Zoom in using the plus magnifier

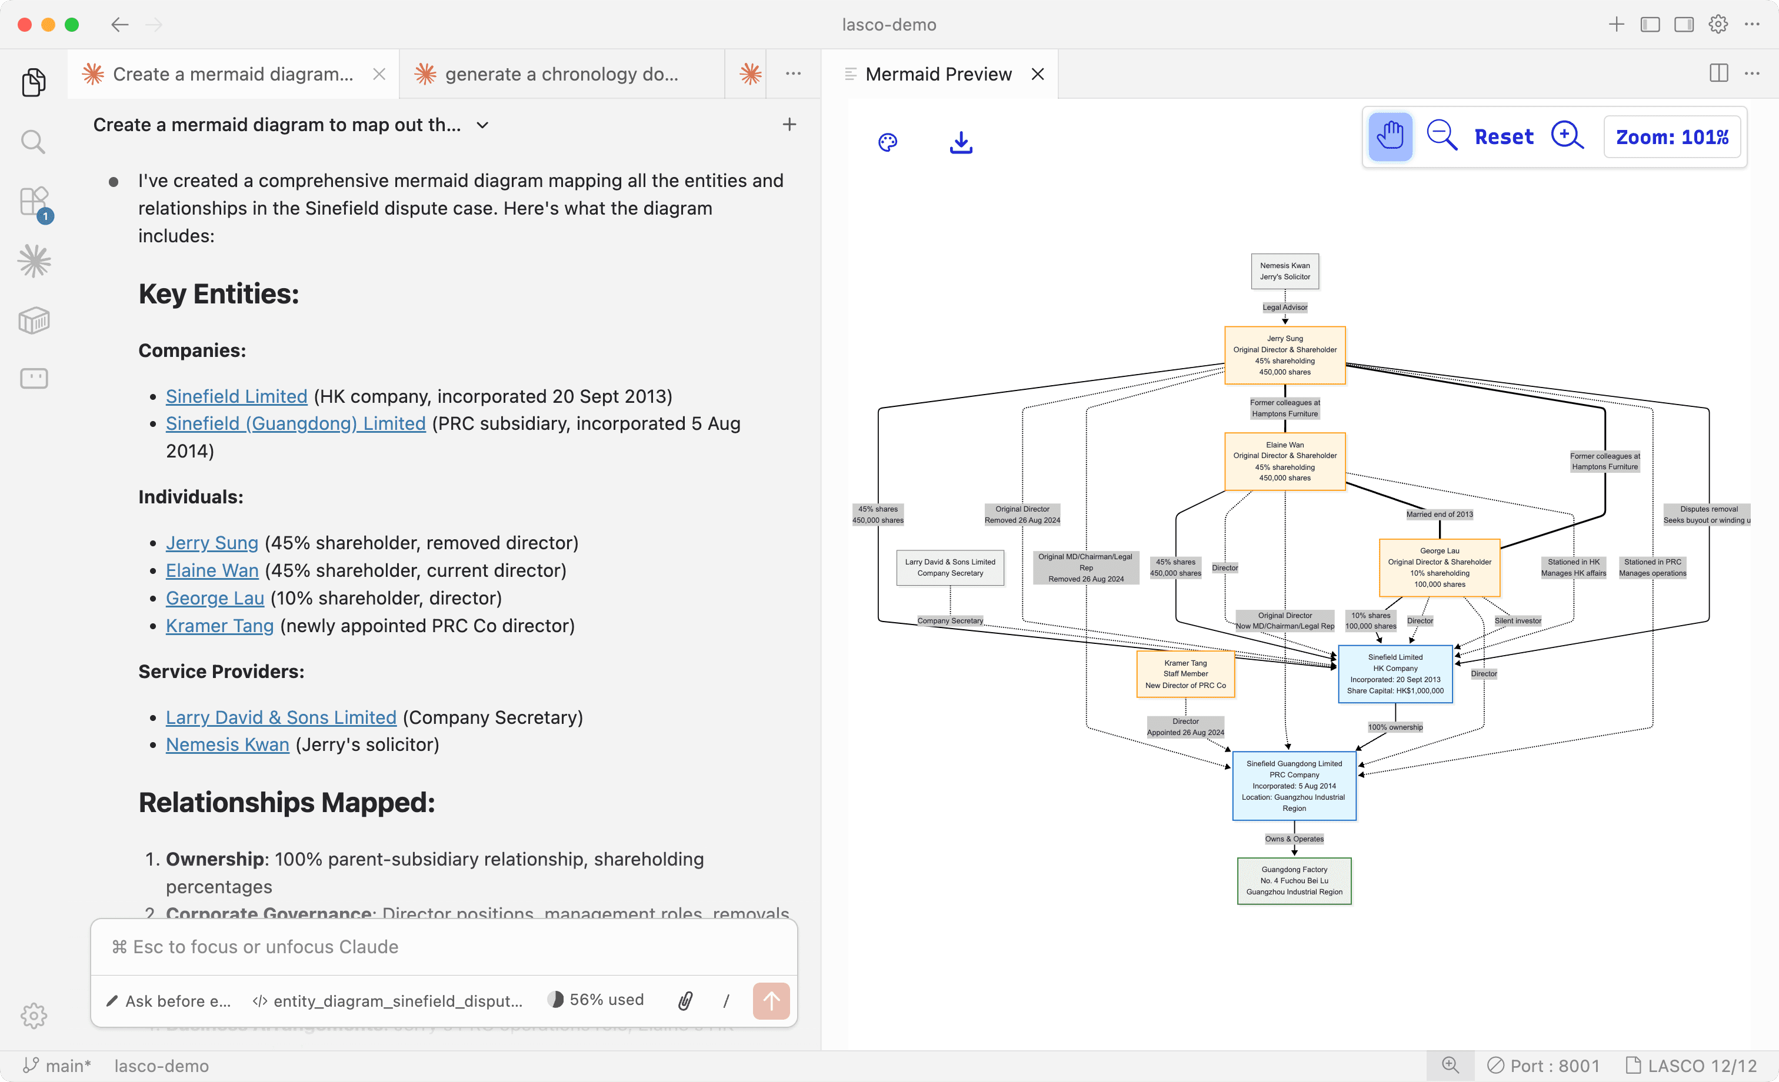tap(1566, 136)
